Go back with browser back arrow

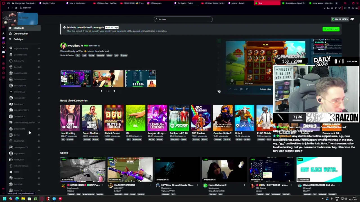[x=8, y=8]
